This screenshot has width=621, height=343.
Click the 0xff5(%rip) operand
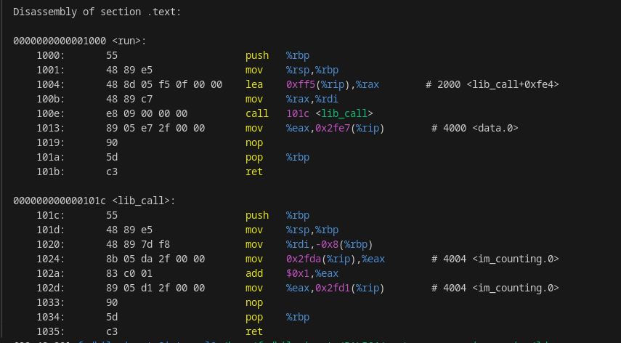tap(317, 84)
